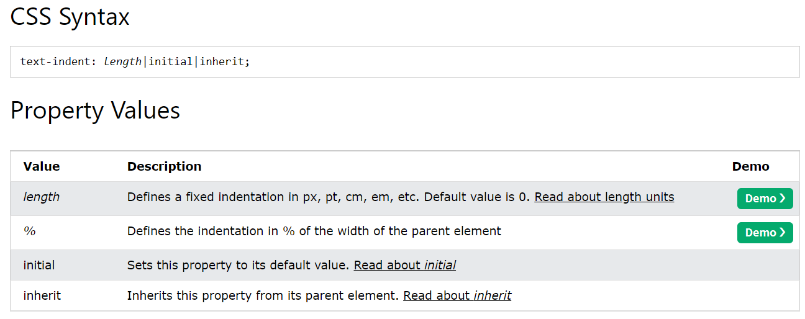Click the 'Value' column header
This screenshot has height=319, width=805.
[x=42, y=166]
